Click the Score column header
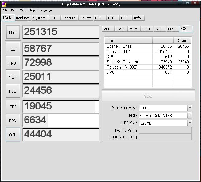201x182 pixels. (x=182, y=41)
